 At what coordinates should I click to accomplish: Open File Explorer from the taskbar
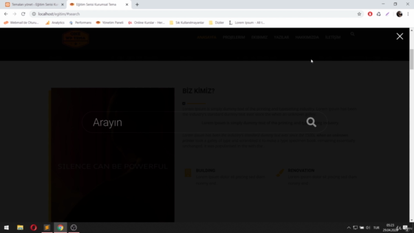point(20,227)
